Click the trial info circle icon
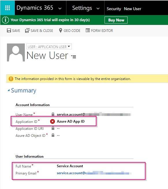 click(5, 20)
